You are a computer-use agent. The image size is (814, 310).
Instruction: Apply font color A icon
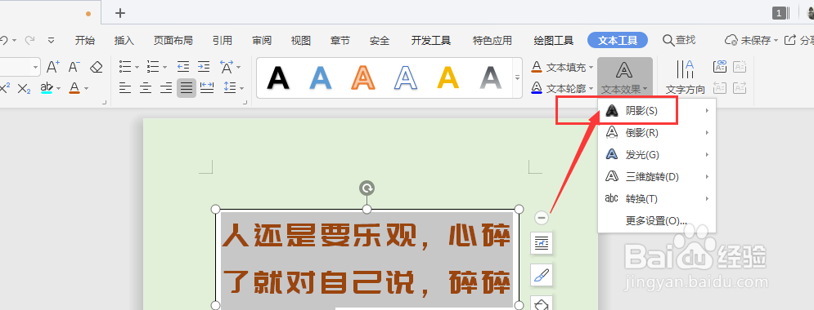[74, 88]
